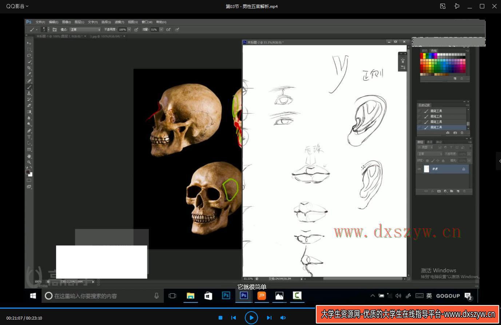Expand QQ影音 title menu chevron
Screen dimensions: 501x325
click(27, 6)
